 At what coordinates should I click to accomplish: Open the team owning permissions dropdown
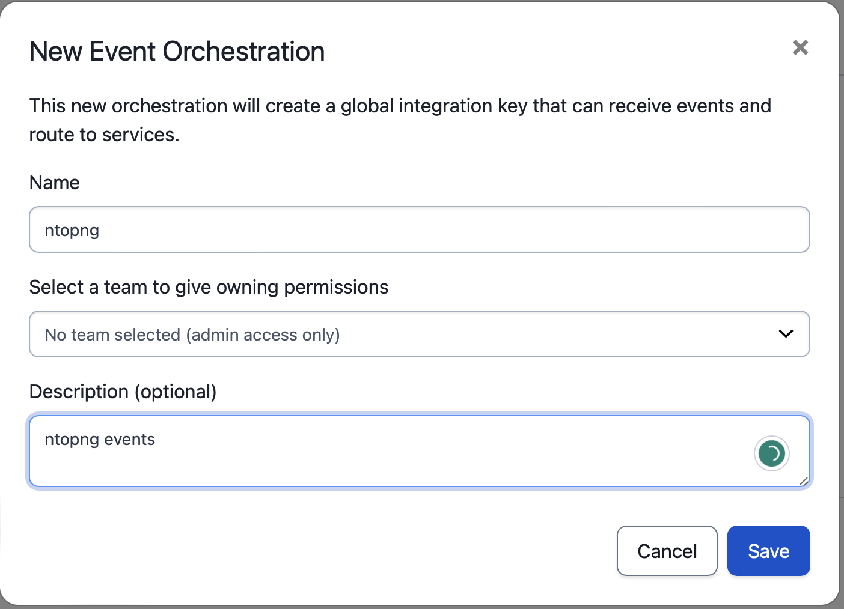pyautogui.click(x=419, y=334)
